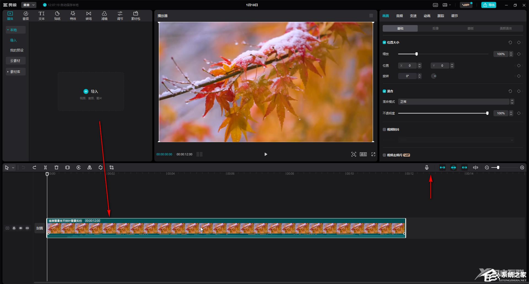
Task: Open the 文本 text tab
Action: click(41, 16)
